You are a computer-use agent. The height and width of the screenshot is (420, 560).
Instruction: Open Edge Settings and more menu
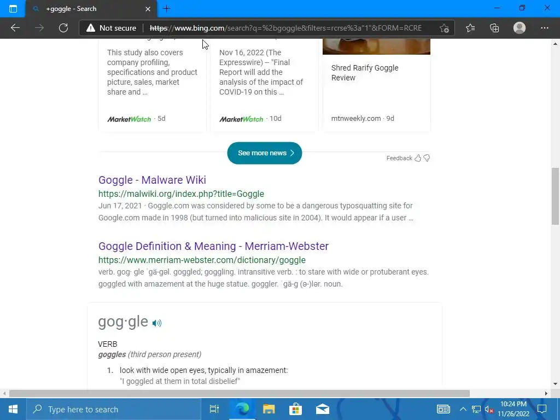tap(544, 28)
